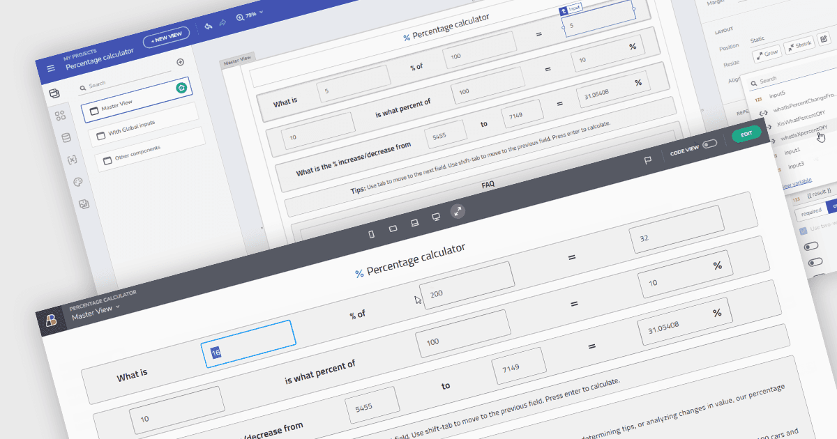Switch preview to desktop monitor size
Screen dimensions: 837x439
coord(436,217)
